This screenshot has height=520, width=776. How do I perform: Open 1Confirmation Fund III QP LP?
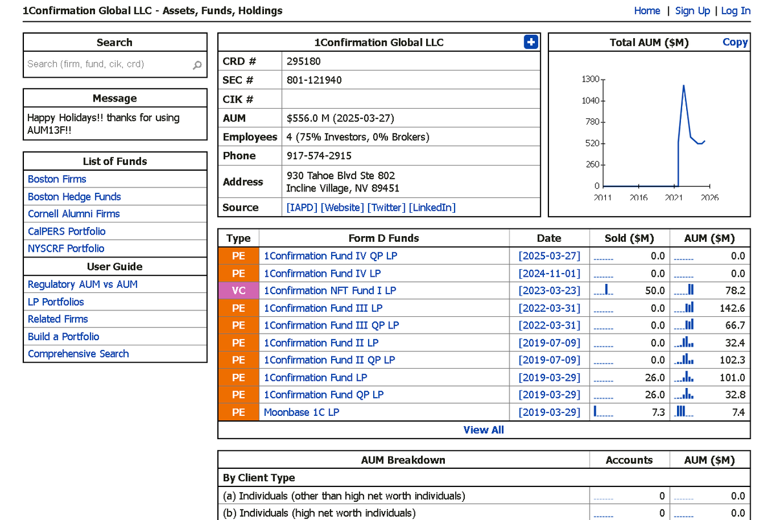coord(331,325)
